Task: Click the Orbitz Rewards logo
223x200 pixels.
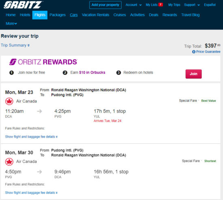Action: point(43,62)
